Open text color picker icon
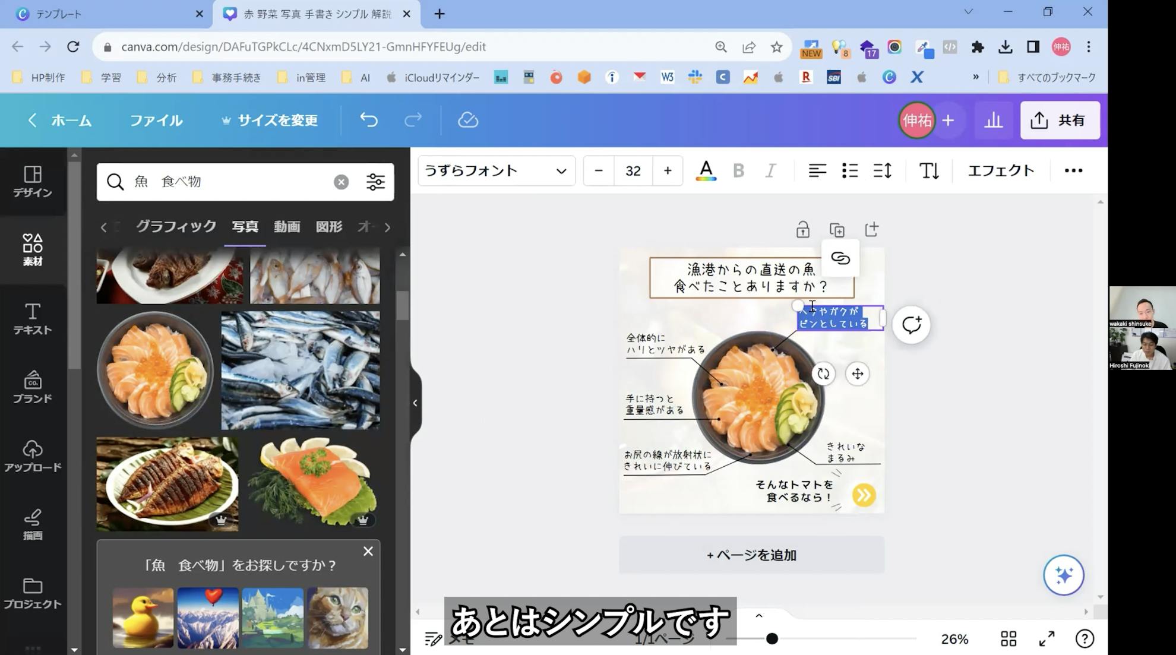Screen dimensions: 1176x655 pyautogui.click(x=706, y=171)
